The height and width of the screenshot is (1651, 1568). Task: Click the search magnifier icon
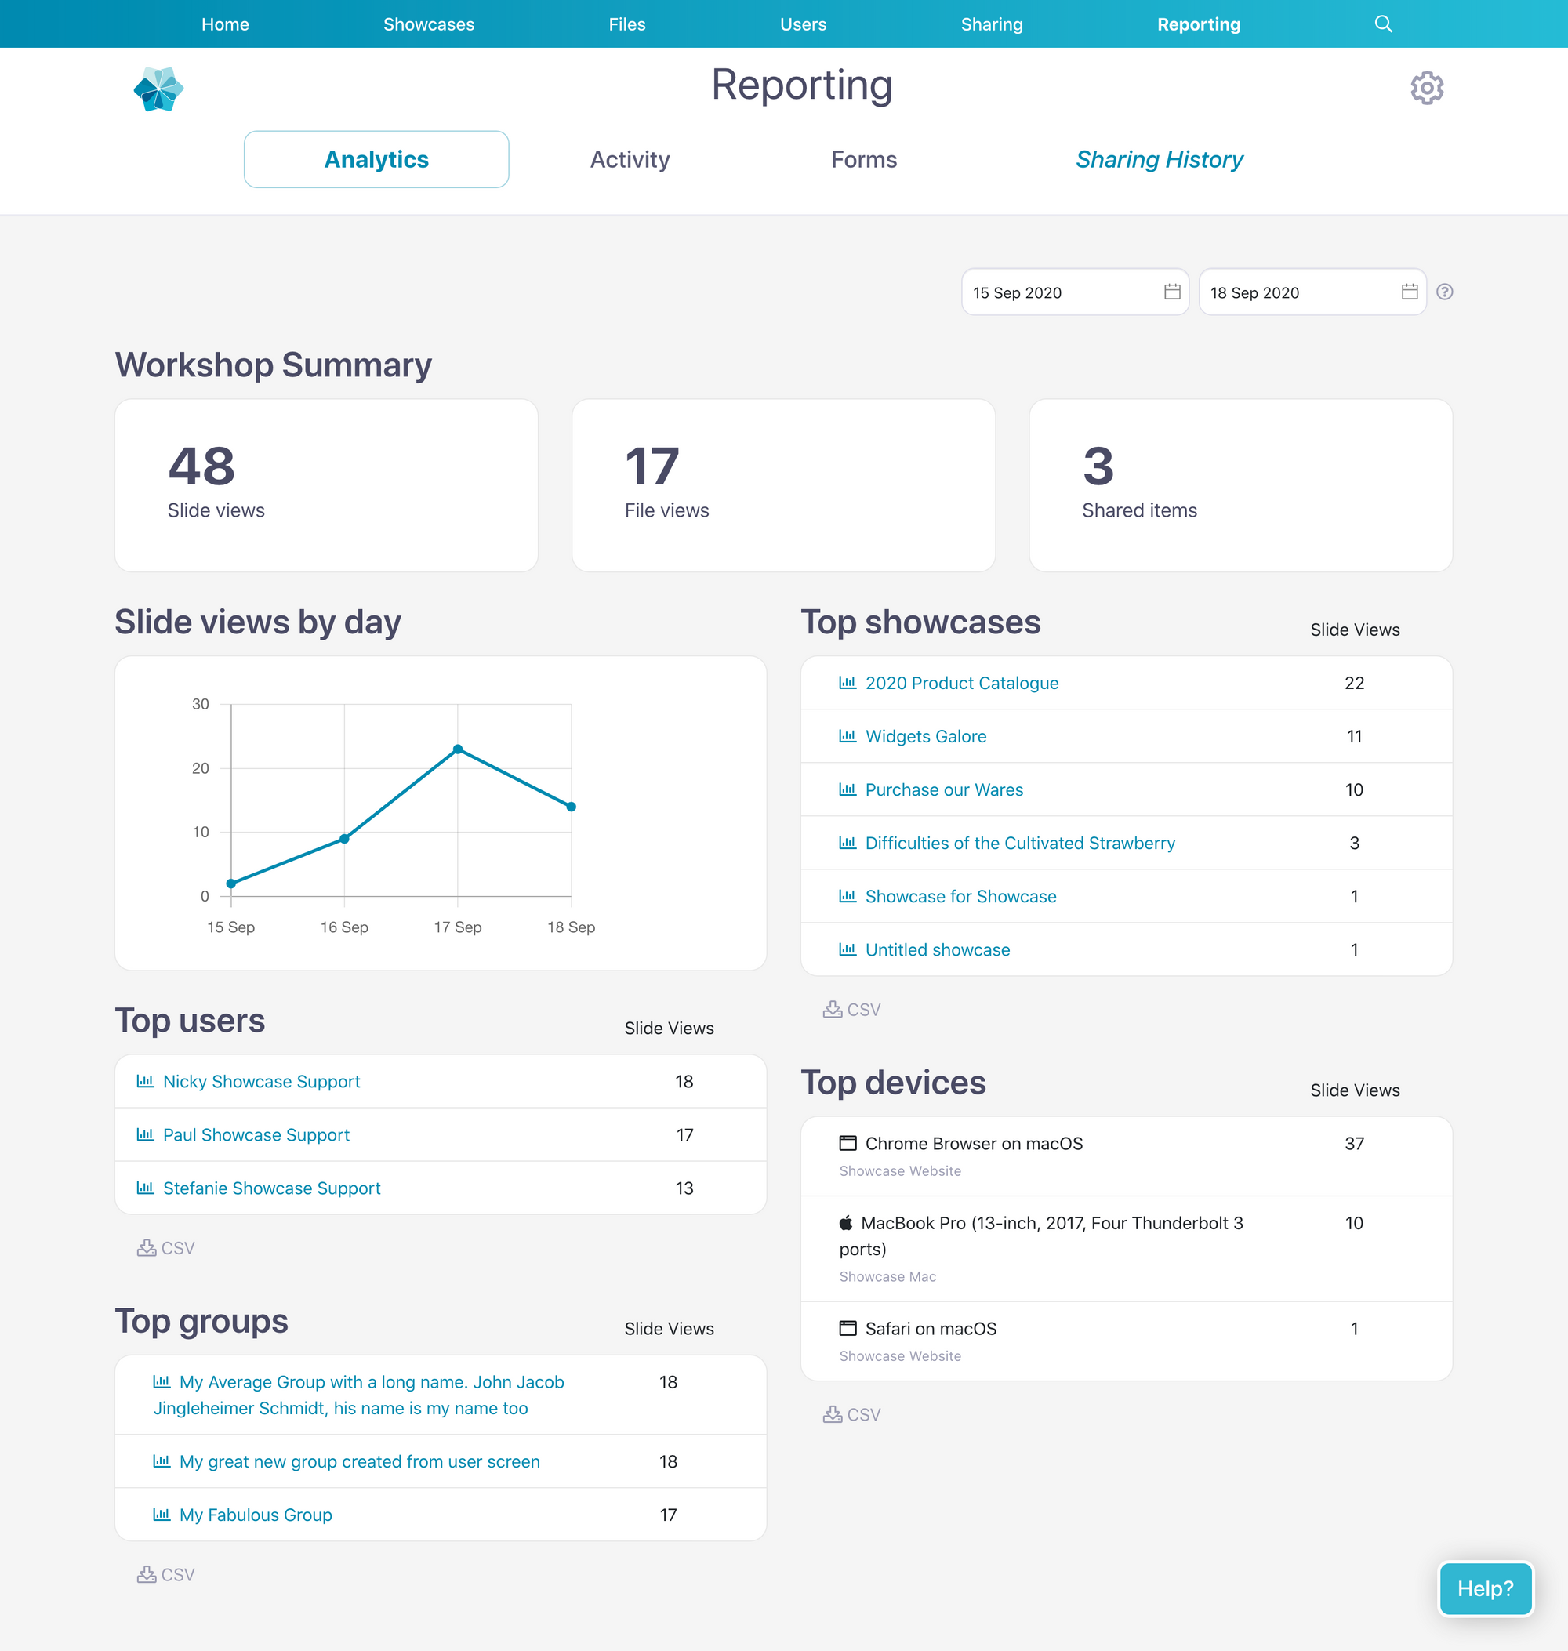coord(1383,24)
